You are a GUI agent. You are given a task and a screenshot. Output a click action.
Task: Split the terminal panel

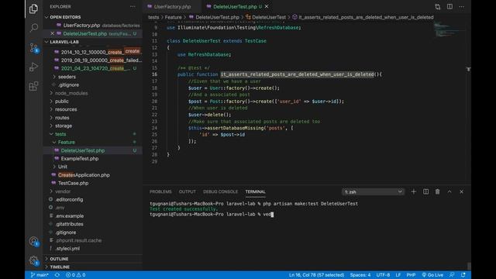pyautogui.click(x=425, y=191)
